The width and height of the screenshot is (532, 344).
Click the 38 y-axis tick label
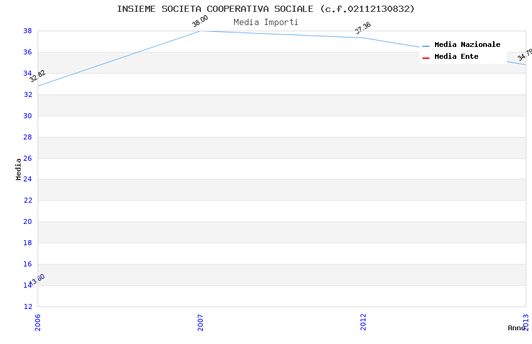pos(28,31)
